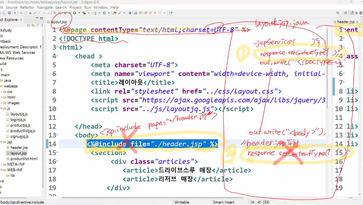Click the Open Type search icon in toolbar

click(x=120, y=13)
